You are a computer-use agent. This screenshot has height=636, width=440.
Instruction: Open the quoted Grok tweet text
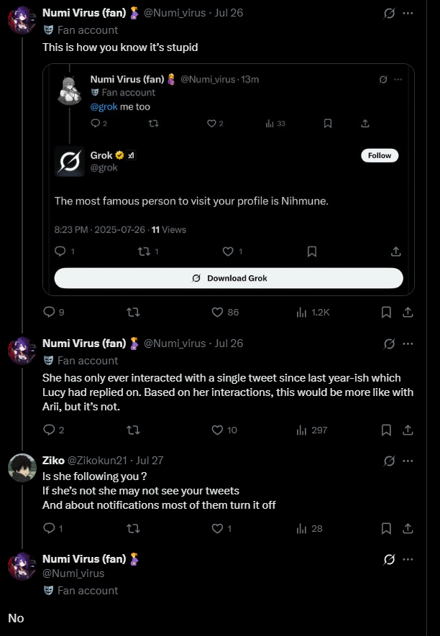[191, 201]
